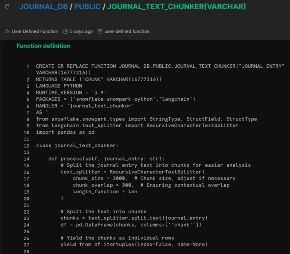Image resolution: width=290 pixels, height=254 pixels.
Task: Click the 'import pandas as pd' line
Action: coord(65,133)
